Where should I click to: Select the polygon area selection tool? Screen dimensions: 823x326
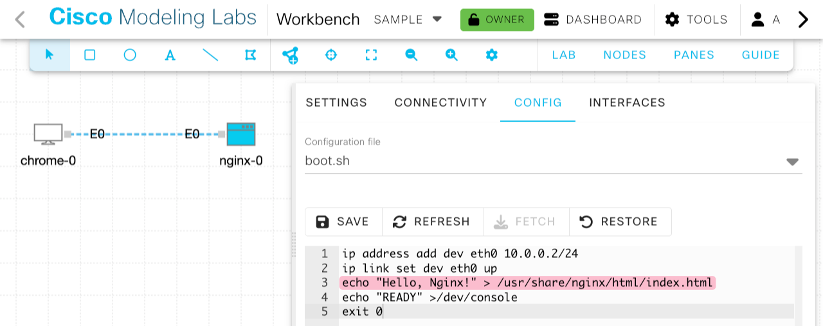tap(251, 55)
